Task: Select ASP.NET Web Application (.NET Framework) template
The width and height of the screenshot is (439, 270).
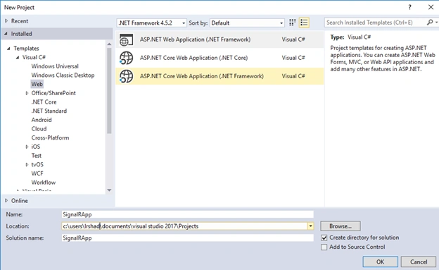Action: pos(220,39)
